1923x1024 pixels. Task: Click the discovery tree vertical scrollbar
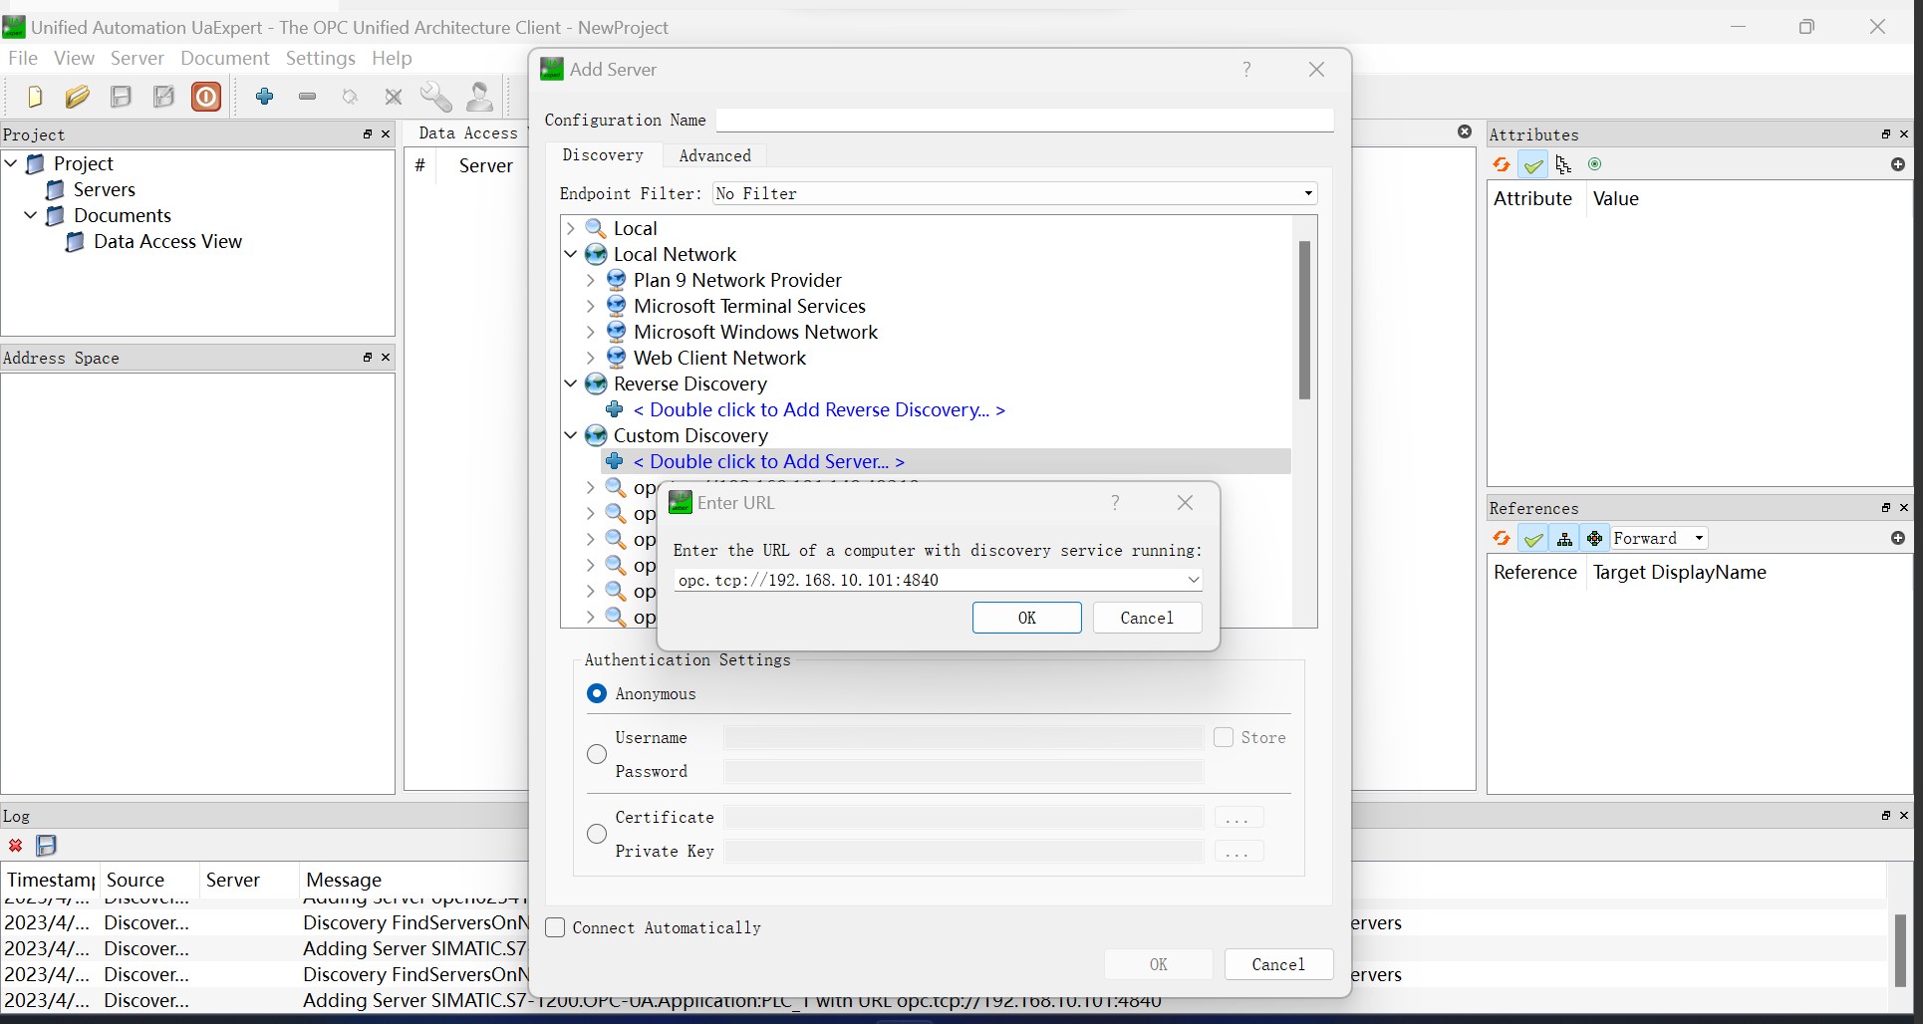[1304, 320]
